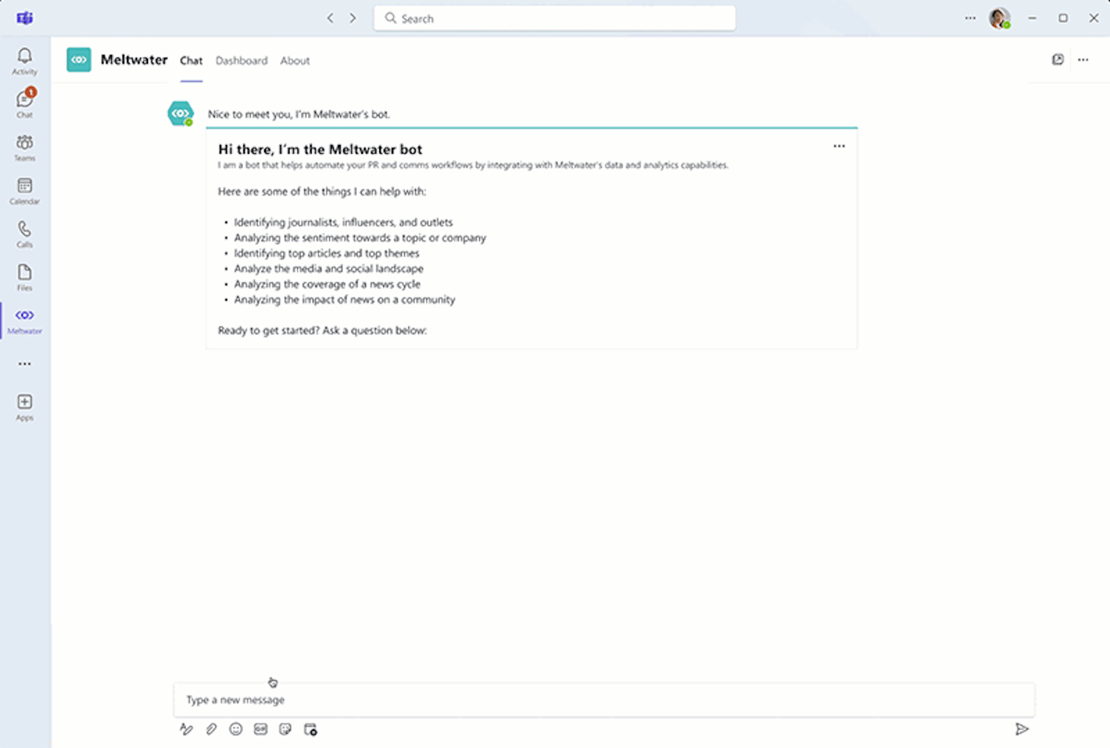Image resolution: width=1110 pixels, height=748 pixels.
Task: Open more options ellipsis in Meltwater header
Action: (x=1083, y=60)
